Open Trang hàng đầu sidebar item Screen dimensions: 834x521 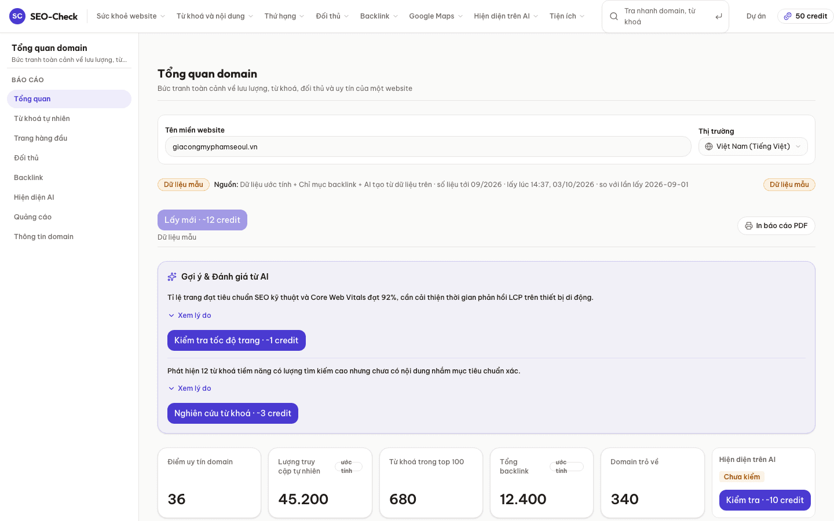(69, 138)
